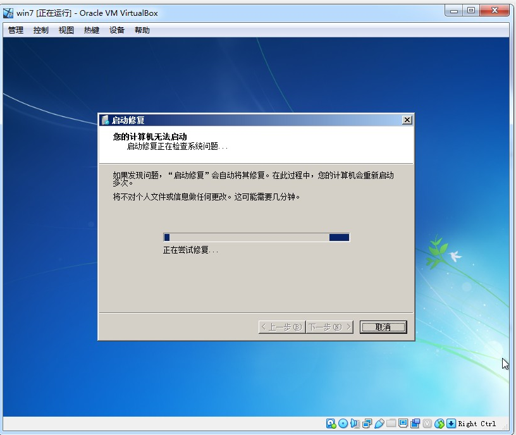
Task: Open the hard disk activity indicator
Action: click(x=331, y=424)
